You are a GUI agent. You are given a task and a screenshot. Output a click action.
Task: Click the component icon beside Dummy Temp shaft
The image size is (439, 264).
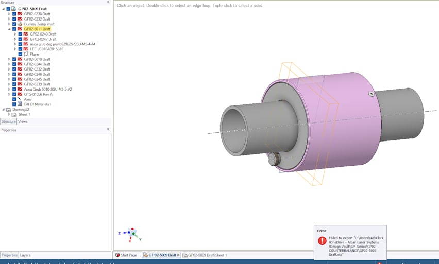20,24
